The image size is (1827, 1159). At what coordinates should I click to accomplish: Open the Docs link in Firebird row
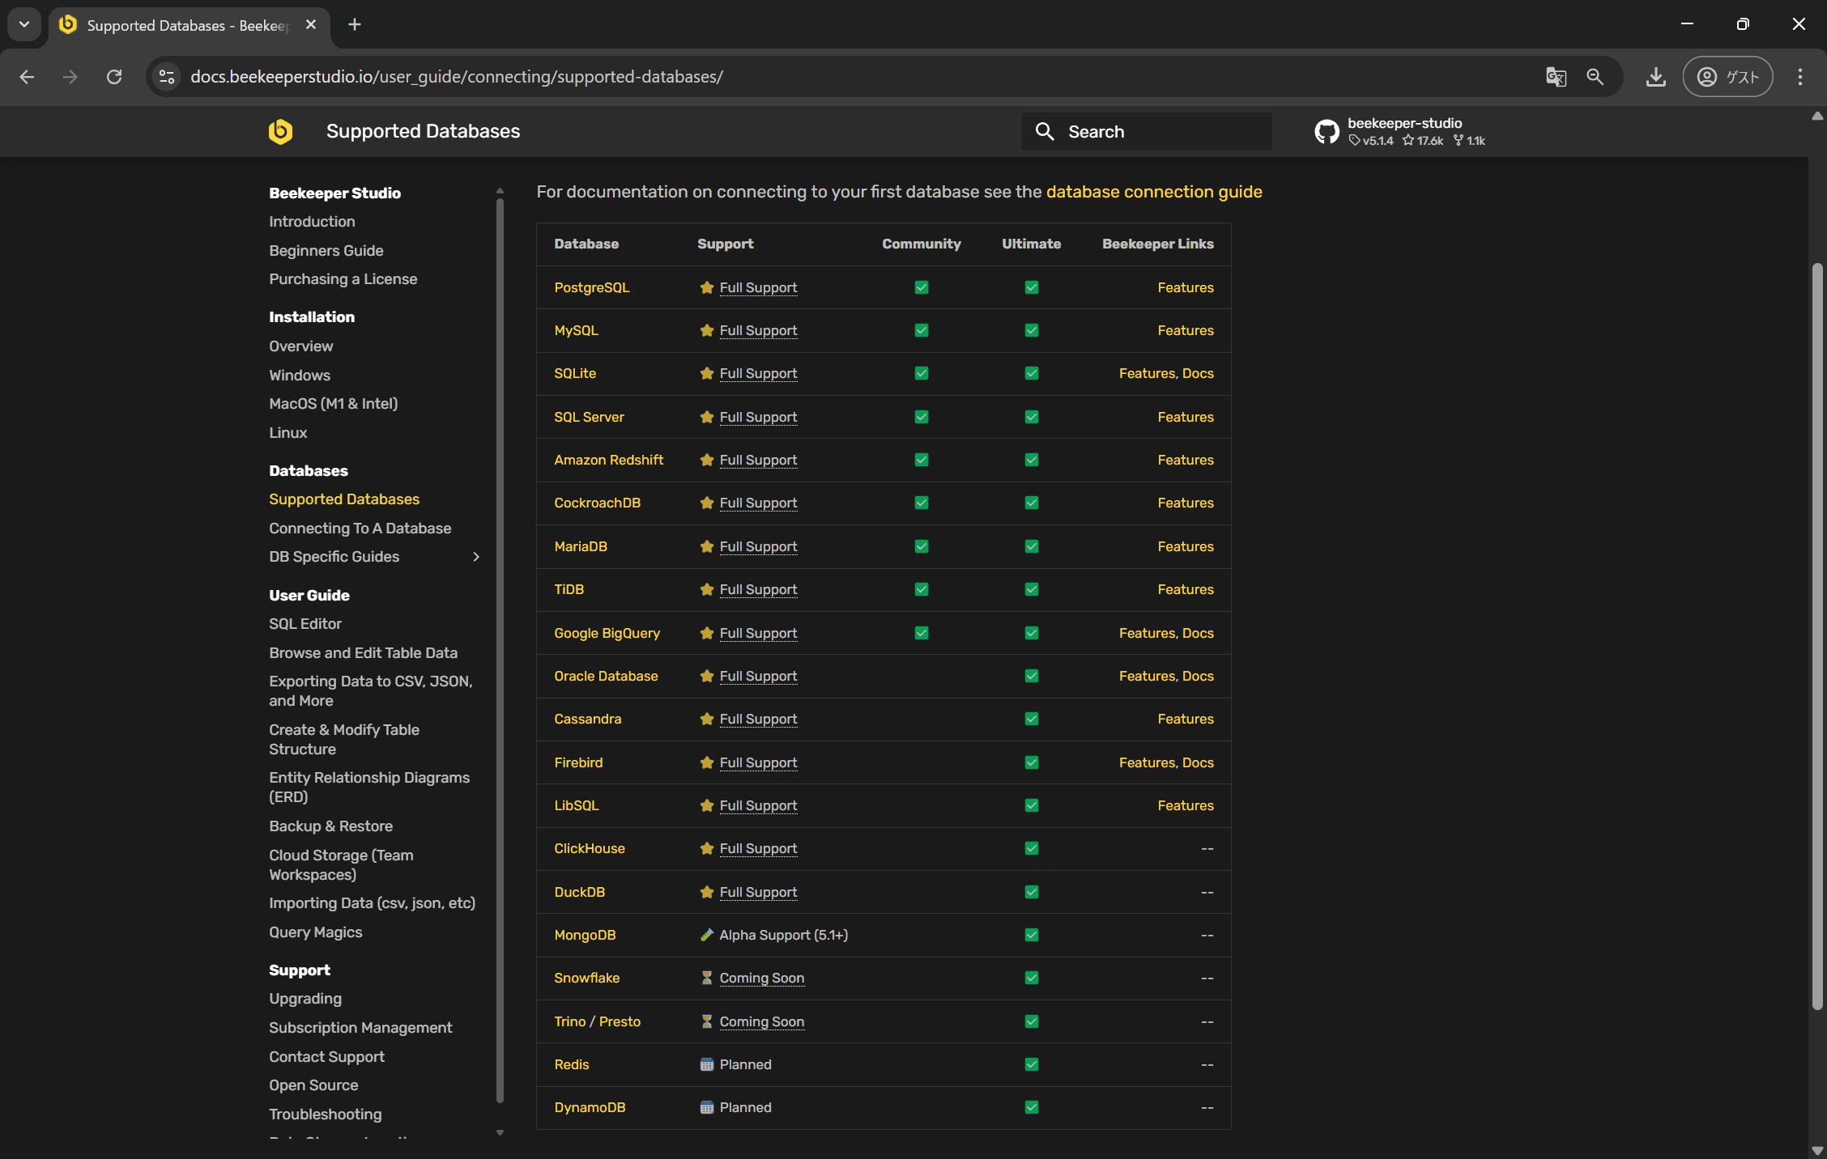pos(1198,762)
